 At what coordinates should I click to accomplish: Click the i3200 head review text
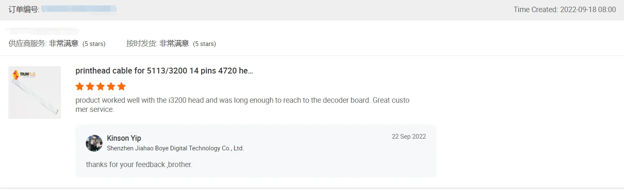(242, 100)
